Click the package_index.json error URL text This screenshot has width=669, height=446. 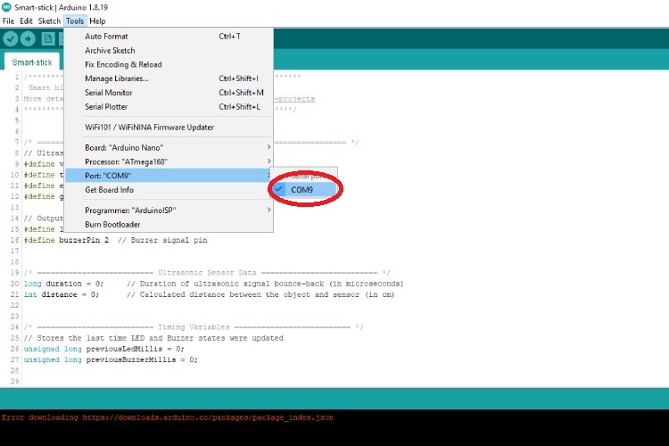tap(208, 417)
